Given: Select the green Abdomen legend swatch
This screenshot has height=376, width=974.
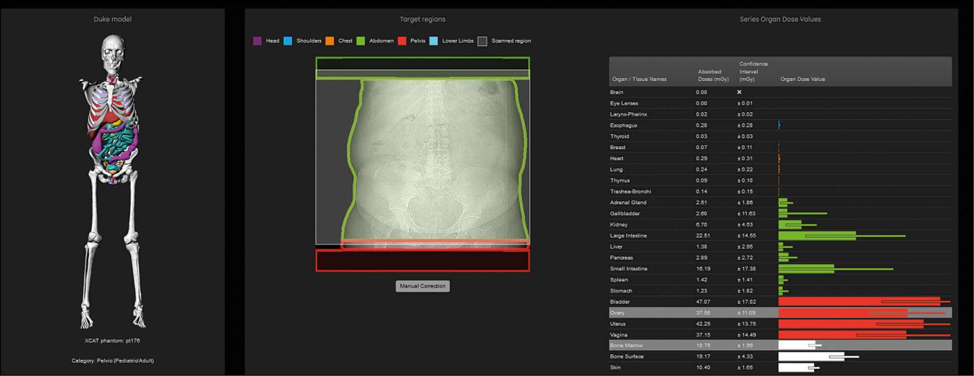Looking at the screenshot, I should pos(360,41).
